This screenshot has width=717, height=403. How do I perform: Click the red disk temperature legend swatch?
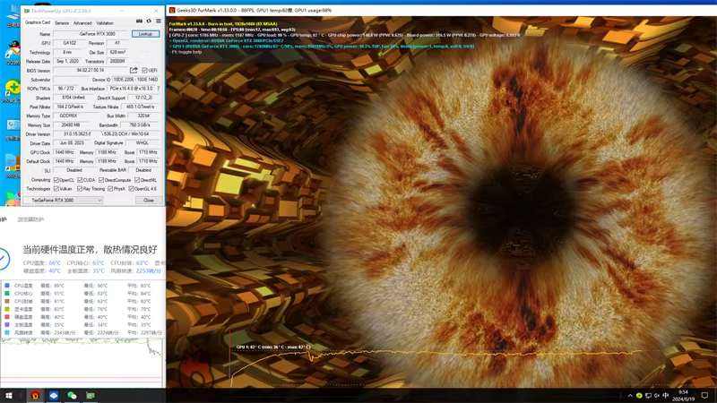[7, 317]
